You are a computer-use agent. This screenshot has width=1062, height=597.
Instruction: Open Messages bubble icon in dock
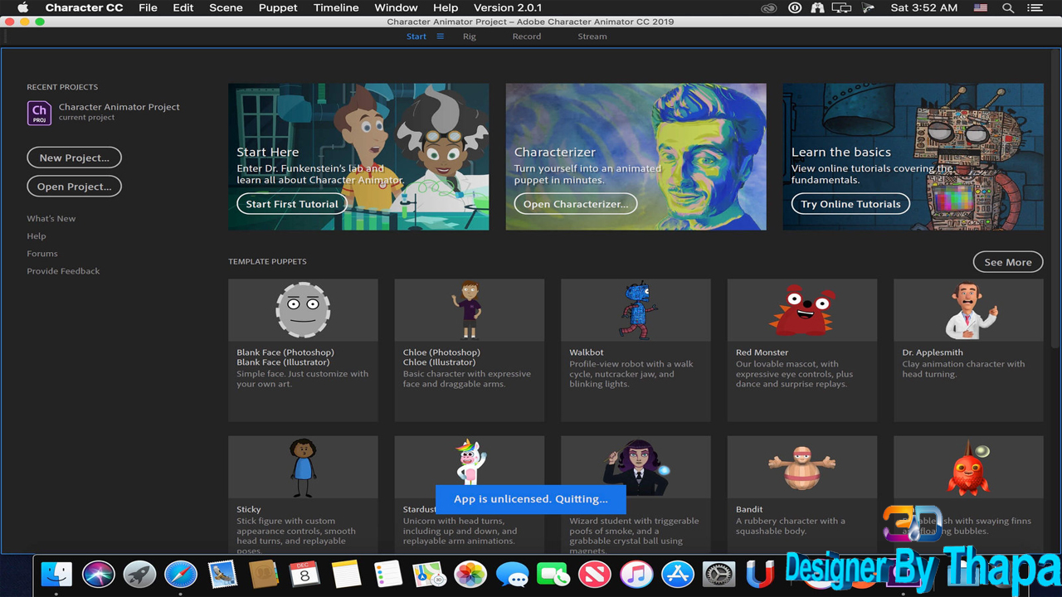(512, 574)
